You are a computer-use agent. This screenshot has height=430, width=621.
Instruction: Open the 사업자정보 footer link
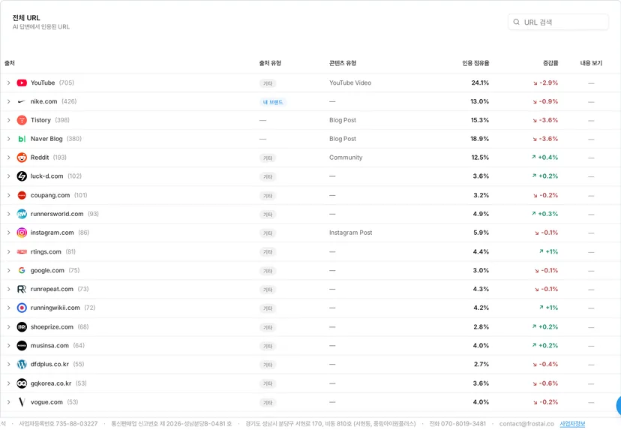[x=572, y=424]
